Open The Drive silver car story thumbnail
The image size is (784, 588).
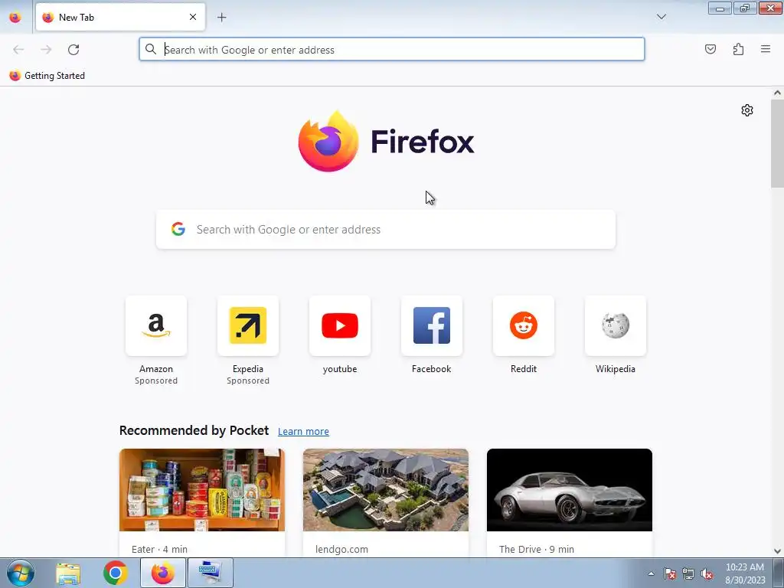point(570,490)
